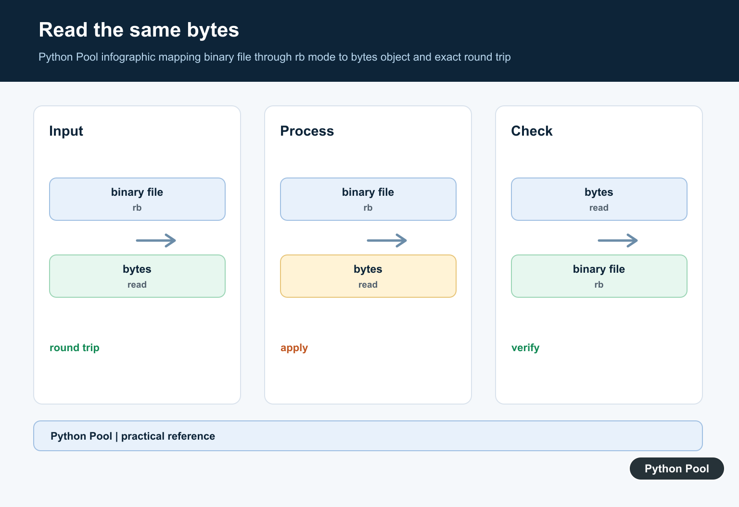Screen dimensions: 739x507
Task: Click the Python Pool infographic subtitle text
Action: (274, 57)
